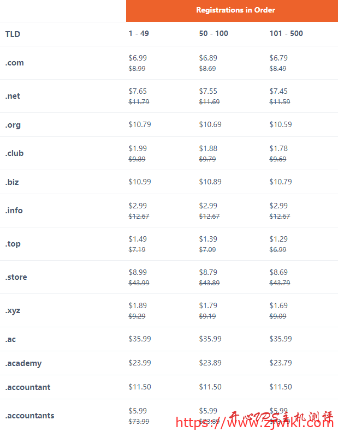Select the $10.59 price for .org
This screenshot has width=338, height=432.
point(281,124)
